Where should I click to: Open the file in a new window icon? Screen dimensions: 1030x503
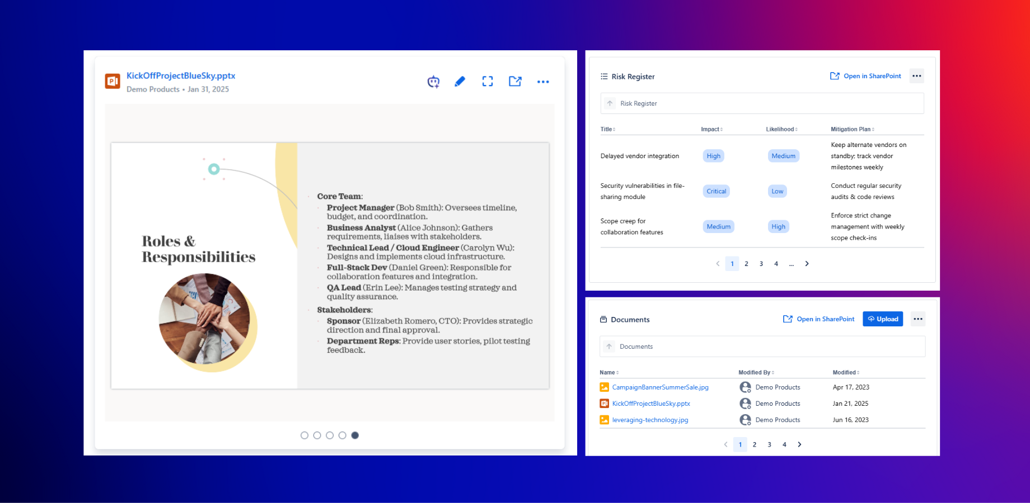(515, 82)
